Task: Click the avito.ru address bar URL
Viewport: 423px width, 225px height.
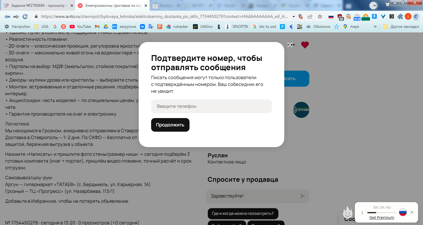Action: click(x=164, y=16)
